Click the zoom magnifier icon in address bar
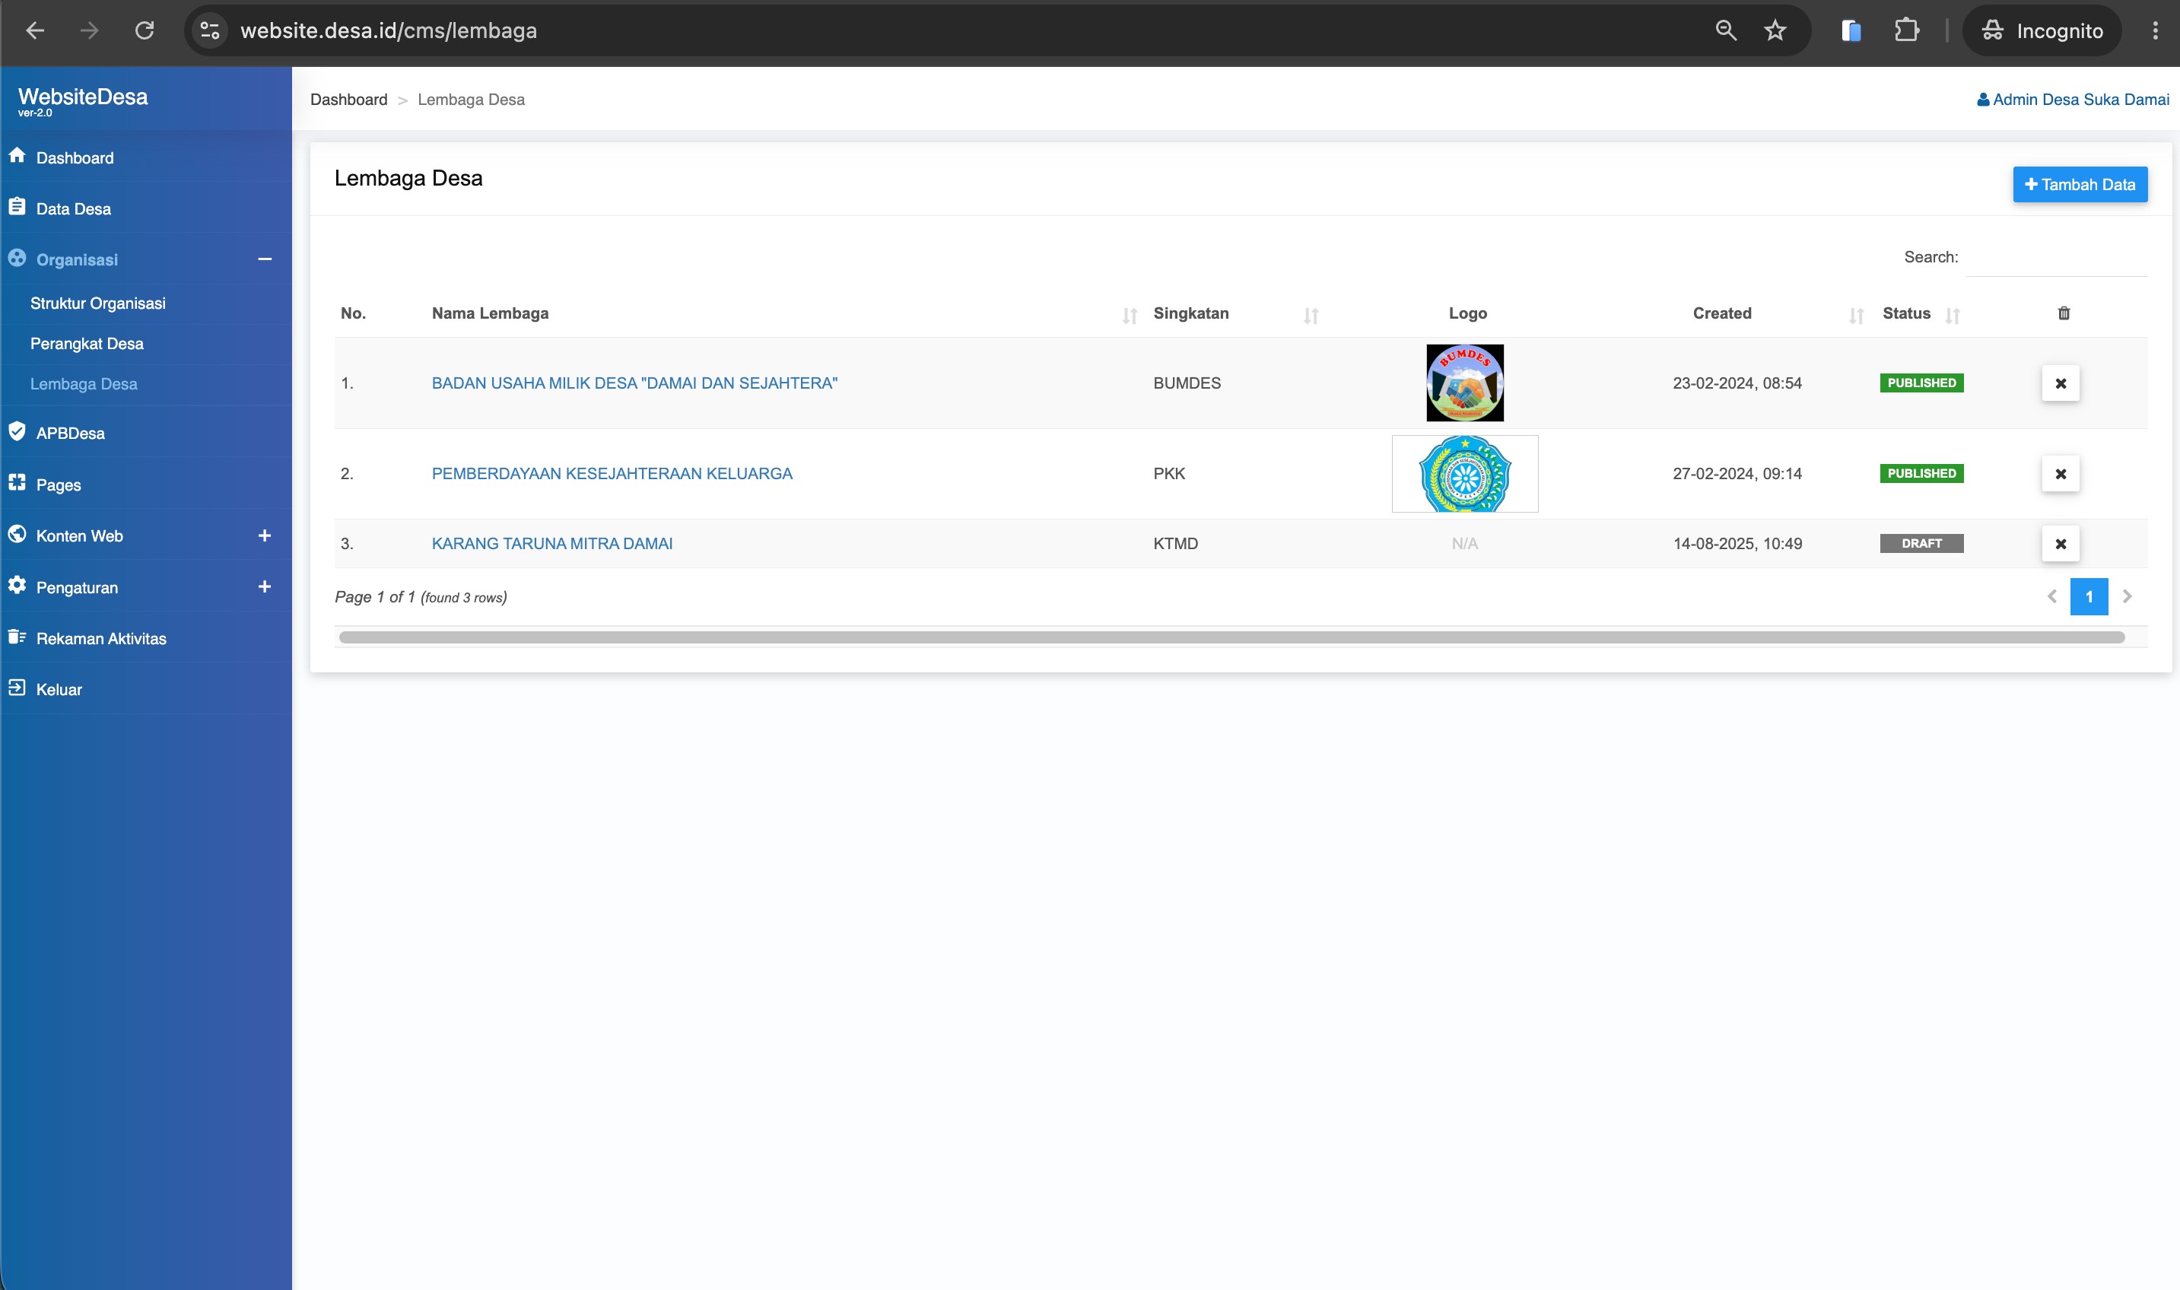Screen dimensions: 2180x1290 [x=1725, y=30]
